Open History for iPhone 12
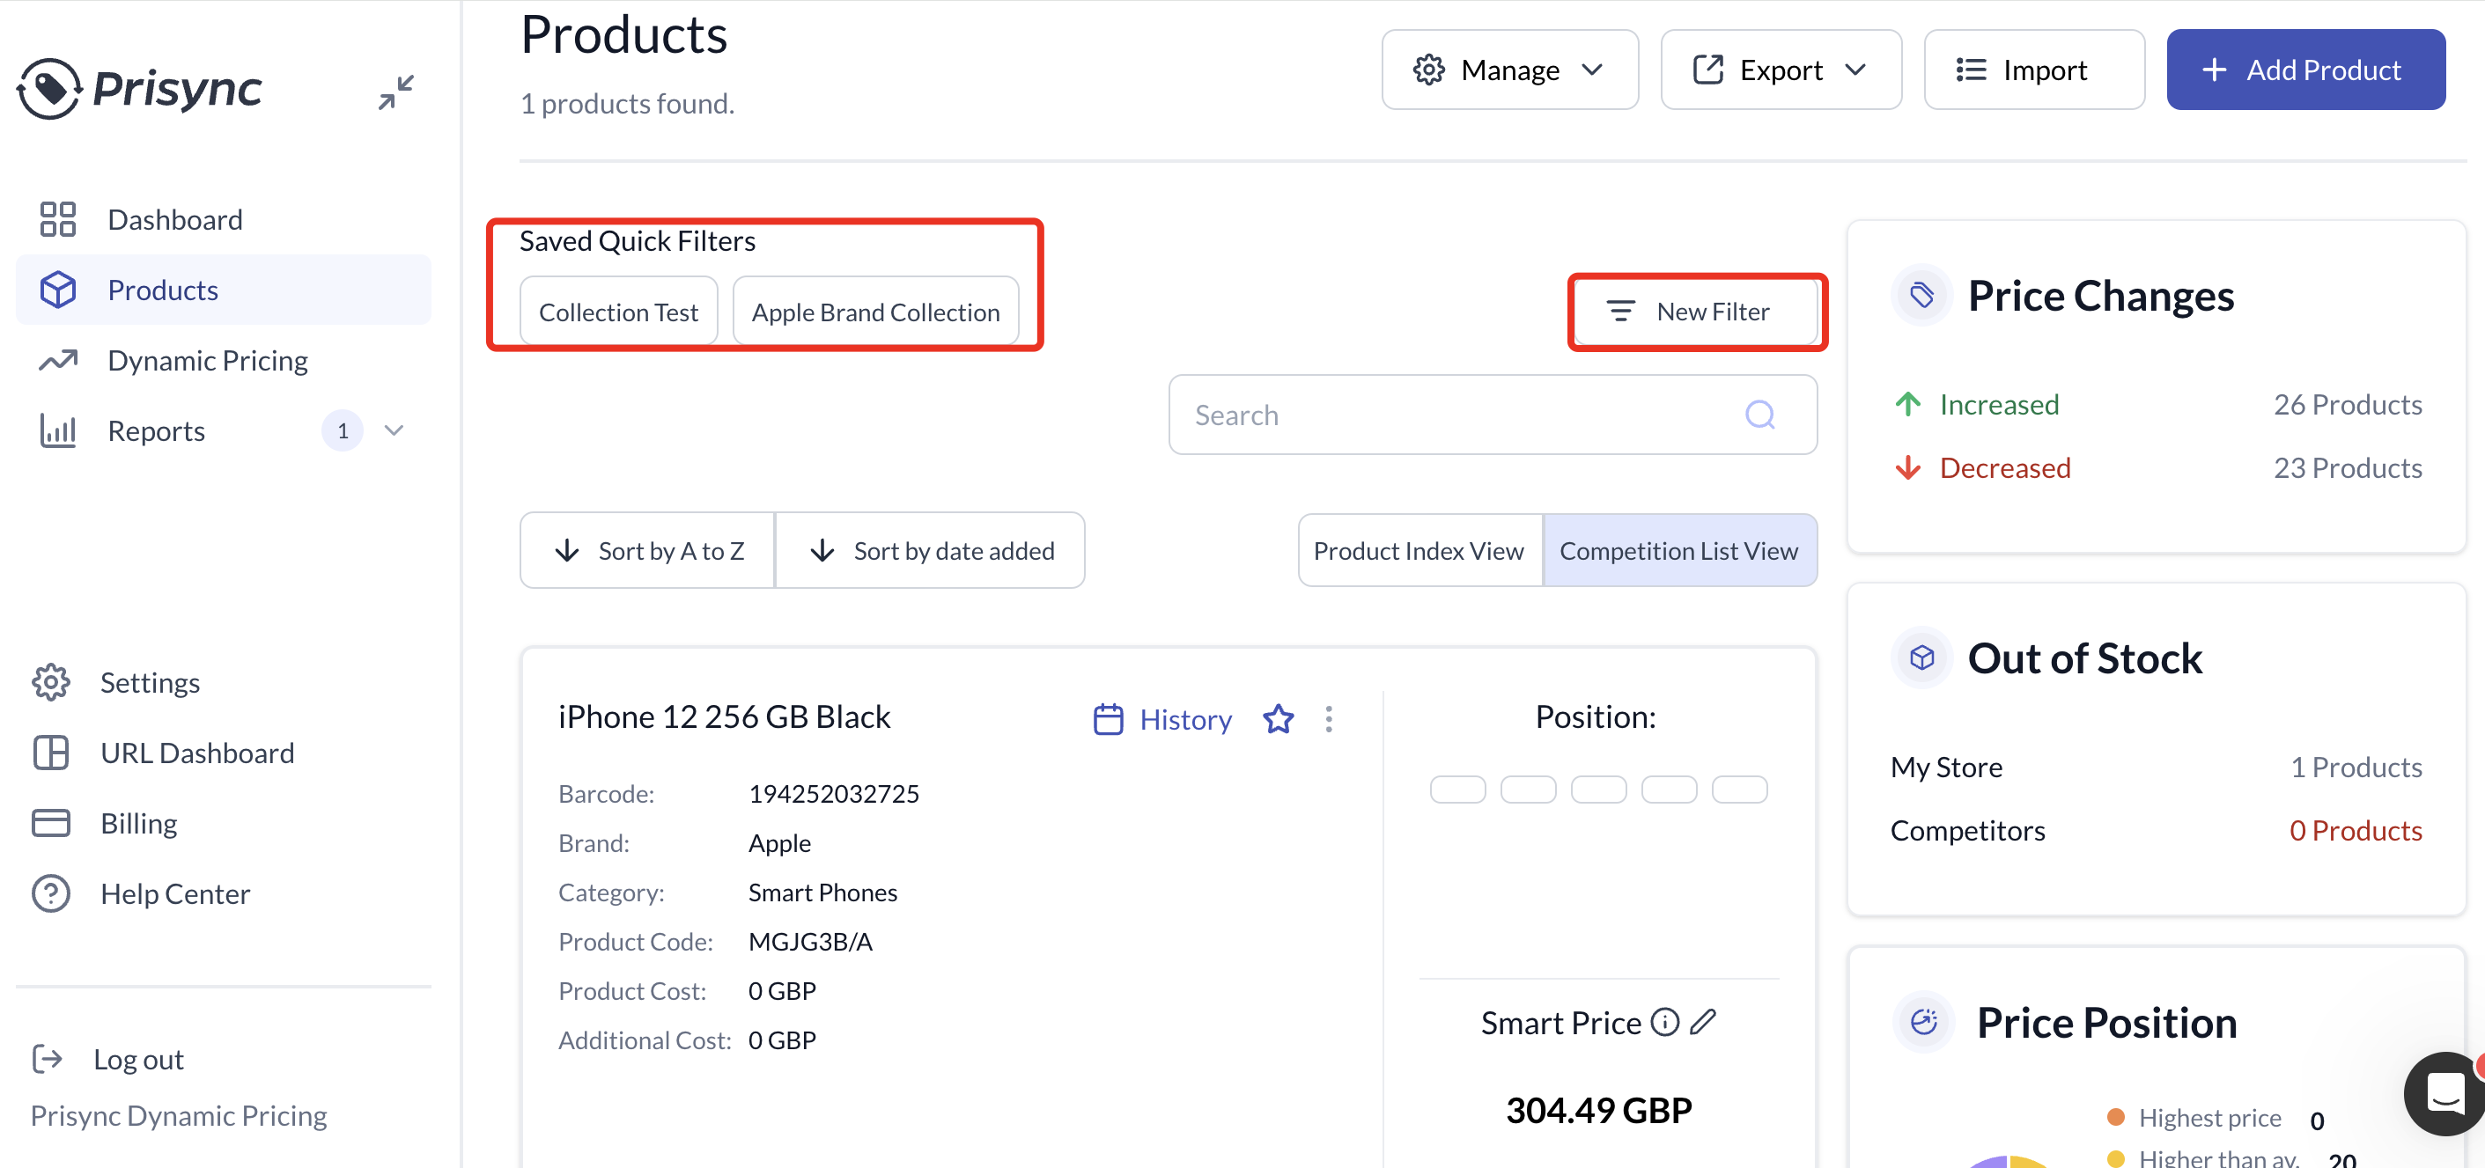Image resolution: width=2485 pixels, height=1168 pixels. (1162, 718)
